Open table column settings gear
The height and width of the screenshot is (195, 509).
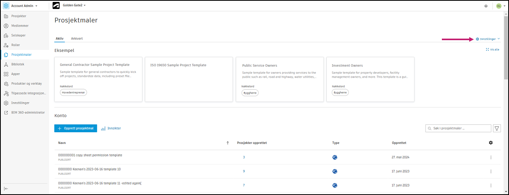tap(491, 143)
